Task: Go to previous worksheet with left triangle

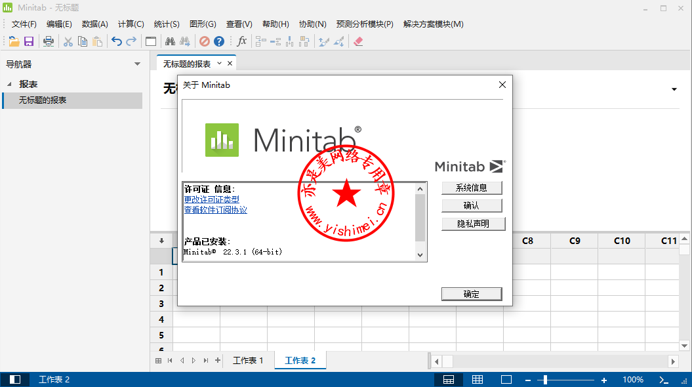Action: click(x=182, y=361)
